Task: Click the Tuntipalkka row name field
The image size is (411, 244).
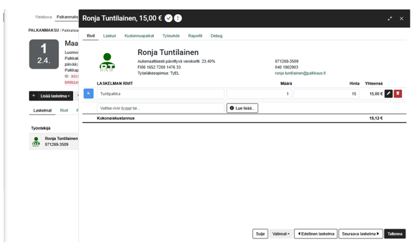Action: (161, 94)
